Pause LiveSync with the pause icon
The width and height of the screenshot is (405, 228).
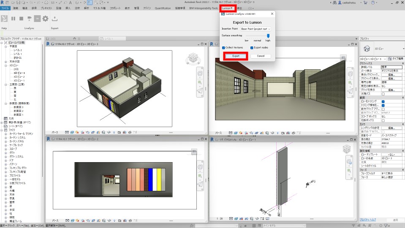(x=13, y=19)
